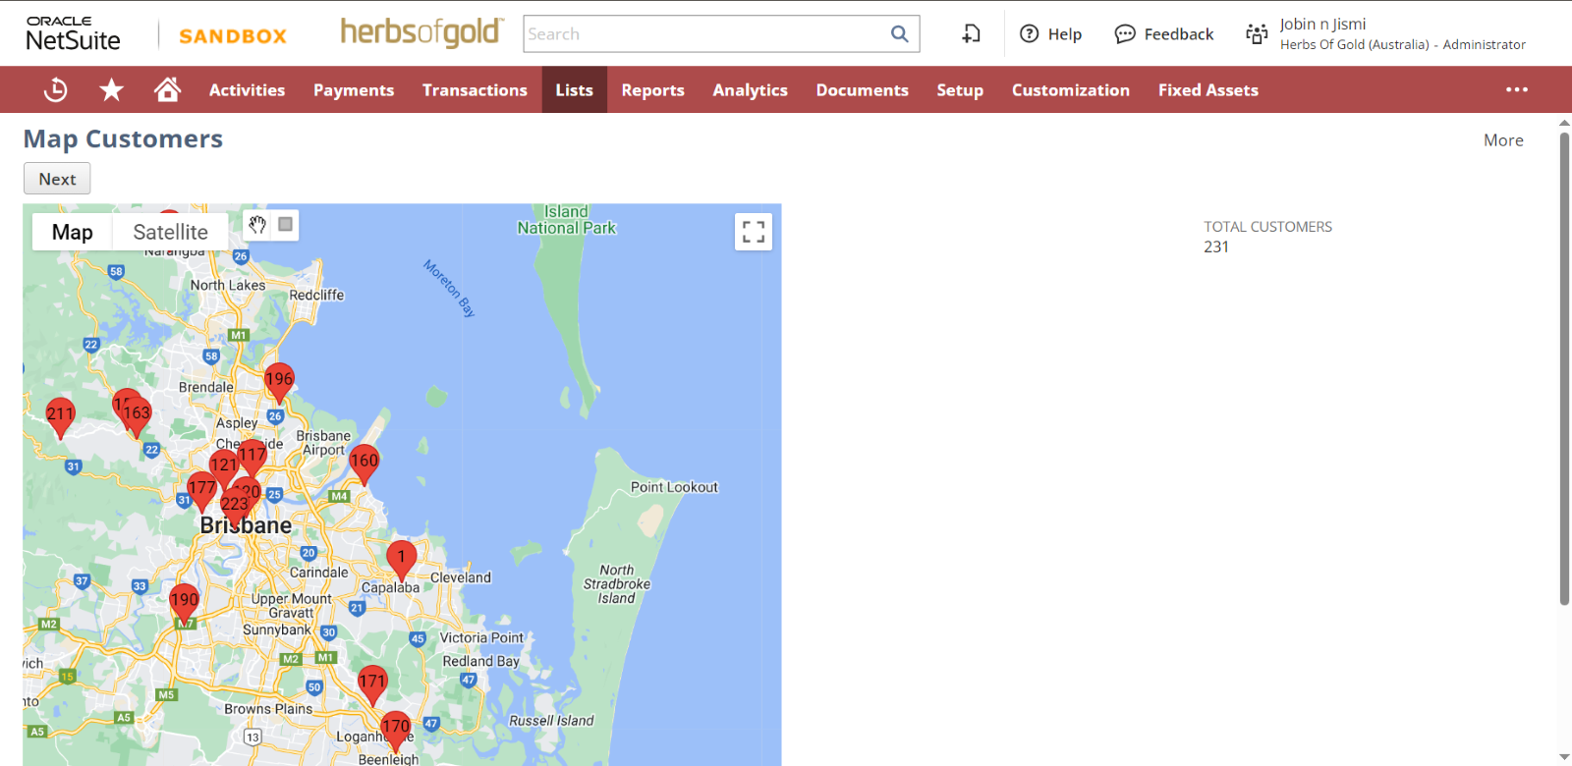Open the change role icon

(x=1257, y=34)
